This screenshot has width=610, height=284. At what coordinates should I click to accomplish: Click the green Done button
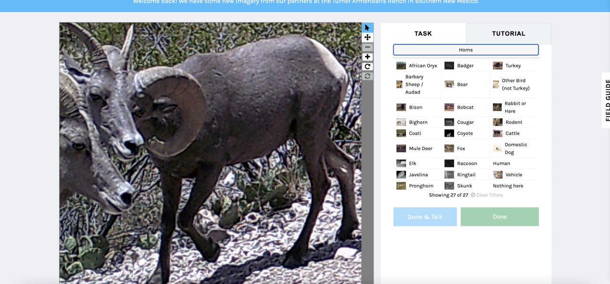pyautogui.click(x=499, y=217)
